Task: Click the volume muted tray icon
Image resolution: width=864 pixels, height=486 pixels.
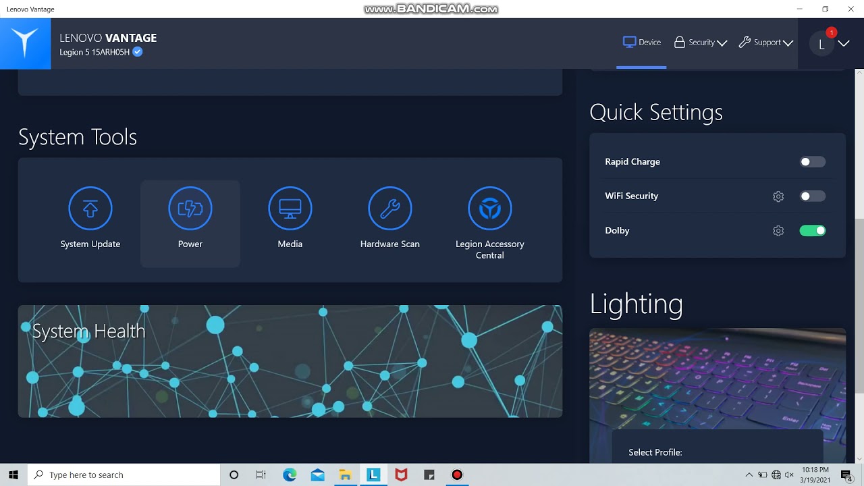Action: pyautogui.click(x=789, y=475)
